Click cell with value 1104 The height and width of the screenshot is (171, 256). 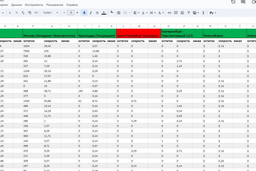(x=33, y=71)
